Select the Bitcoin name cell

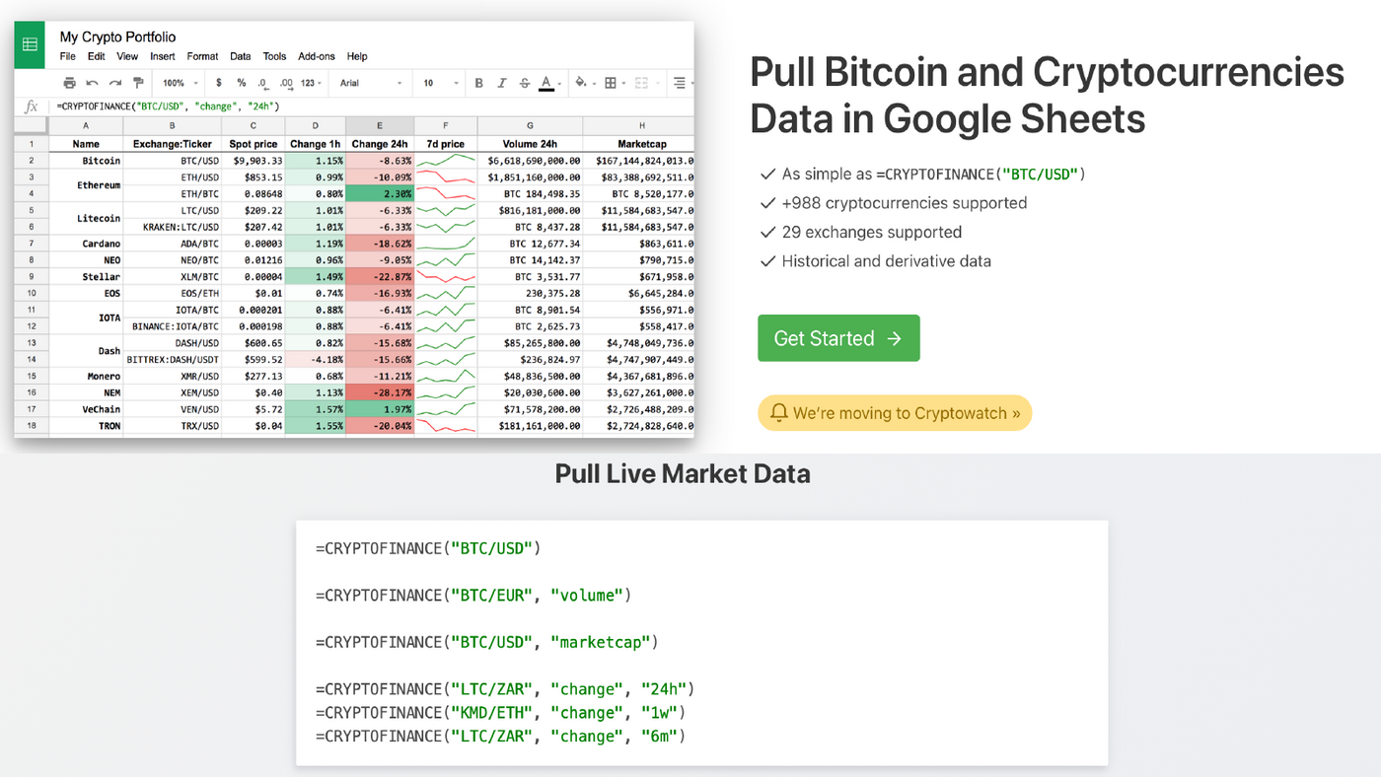point(86,161)
